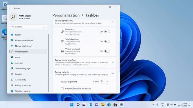Image resolution: width=193 pixels, height=108 pixels.
Task: Launch Microsoft Edge from the taskbar
Action: pyautogui.click(x=109, y=105)
